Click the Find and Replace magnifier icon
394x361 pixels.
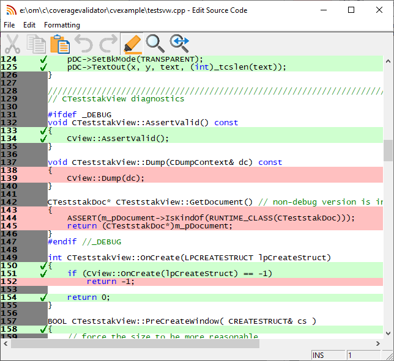179,43
